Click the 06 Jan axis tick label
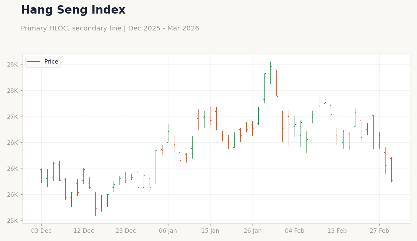Image resolution: width=417 pixels, height=241 pixels. click(168, 231)
